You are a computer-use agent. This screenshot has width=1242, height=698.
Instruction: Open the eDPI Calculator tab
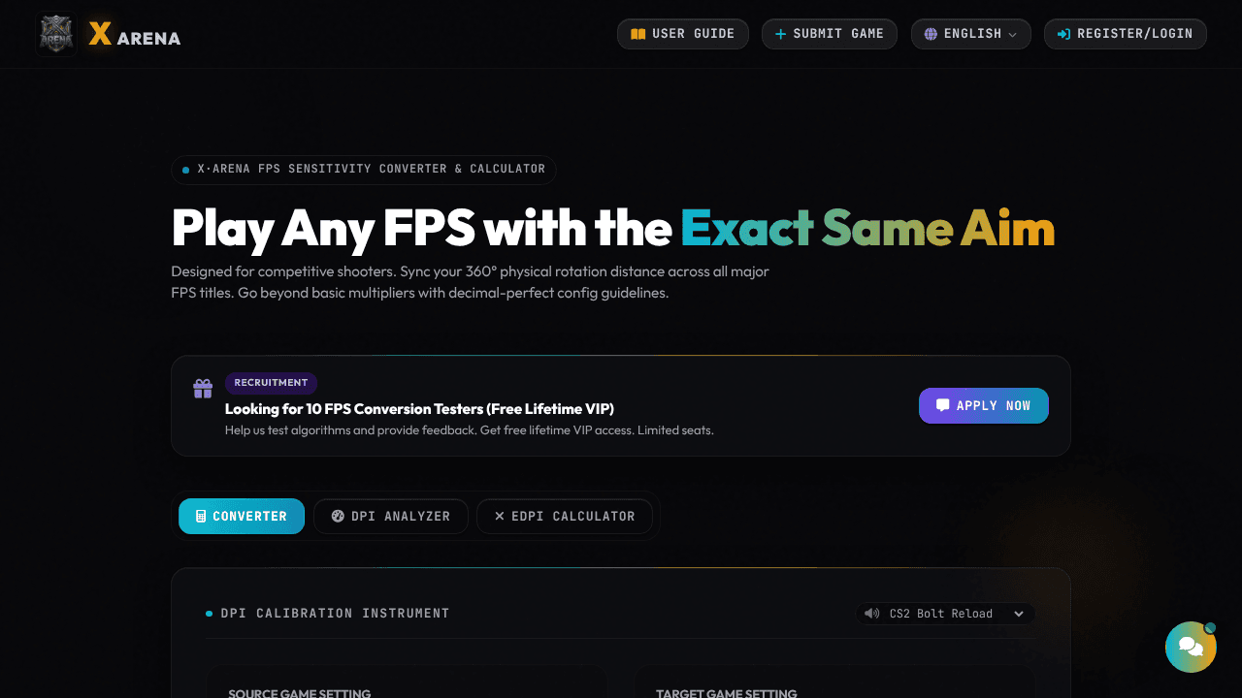click(565, 517)
